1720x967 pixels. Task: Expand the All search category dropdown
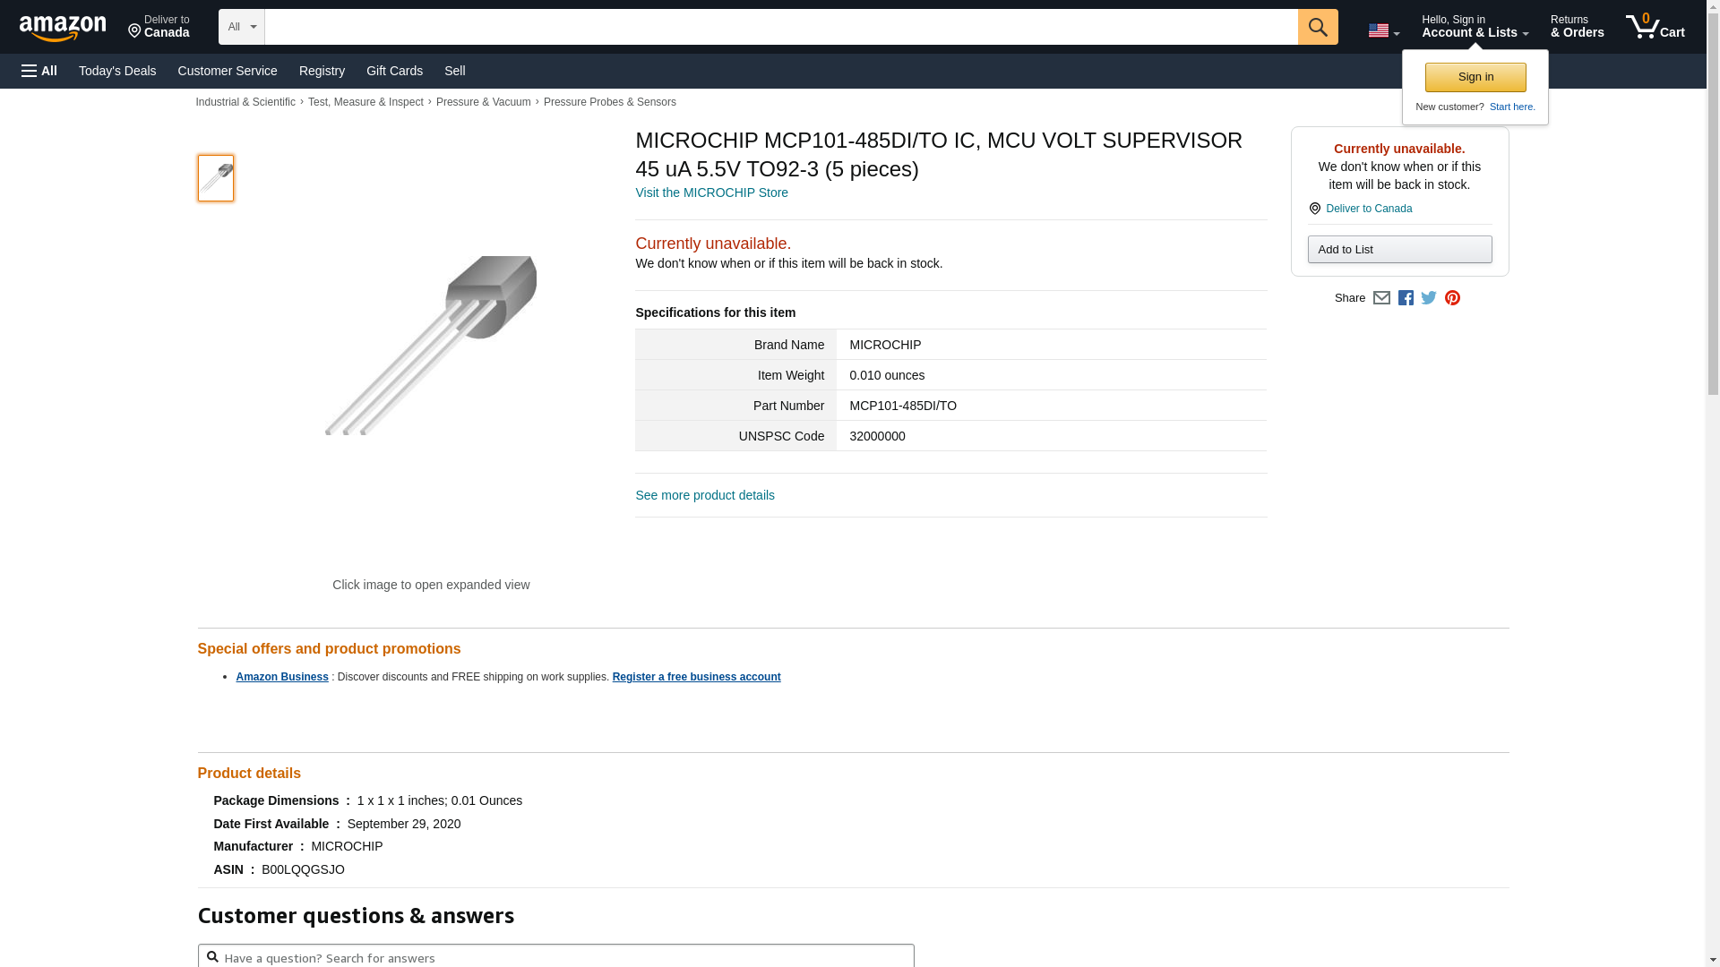tap(241, 27)
